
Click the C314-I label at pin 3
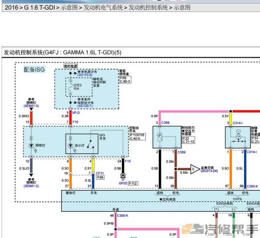tap(238, 123)
